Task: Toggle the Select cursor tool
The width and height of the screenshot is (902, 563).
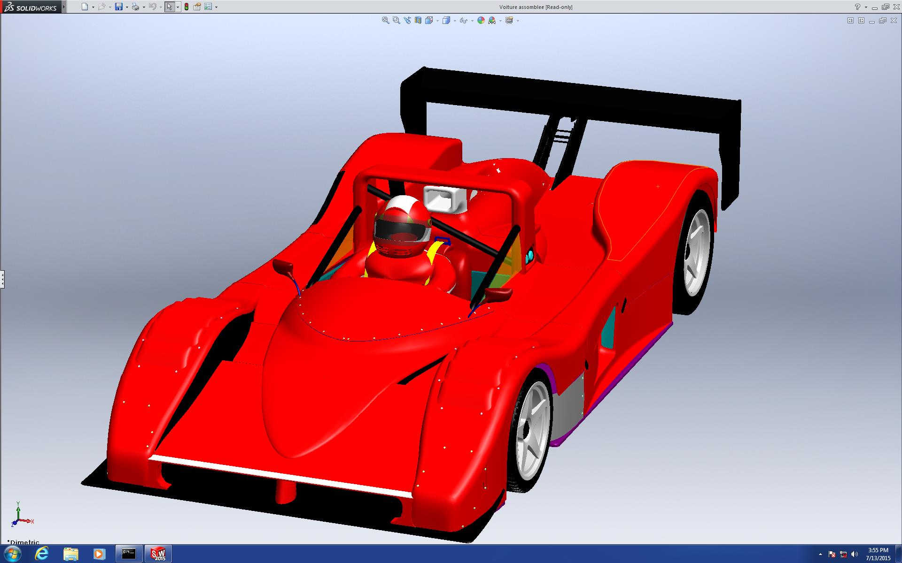Action: (169, 7)
